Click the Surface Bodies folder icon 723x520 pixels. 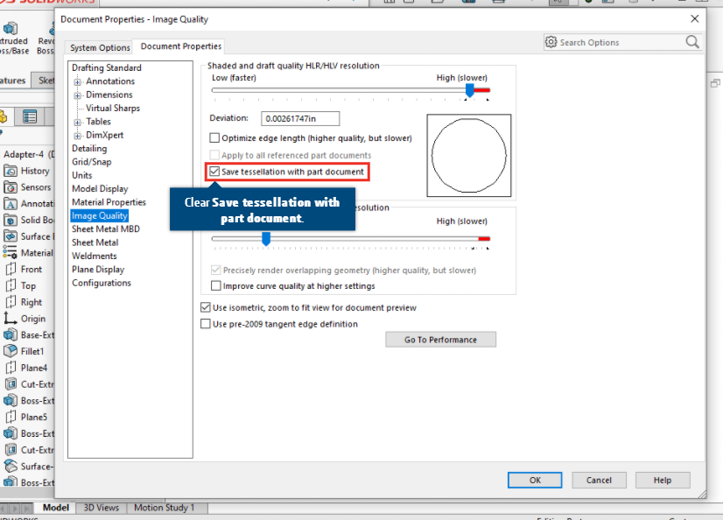pyautogui.click(x=11, y=236)
